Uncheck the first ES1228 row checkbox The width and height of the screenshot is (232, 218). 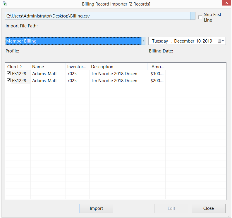point(9,73)
